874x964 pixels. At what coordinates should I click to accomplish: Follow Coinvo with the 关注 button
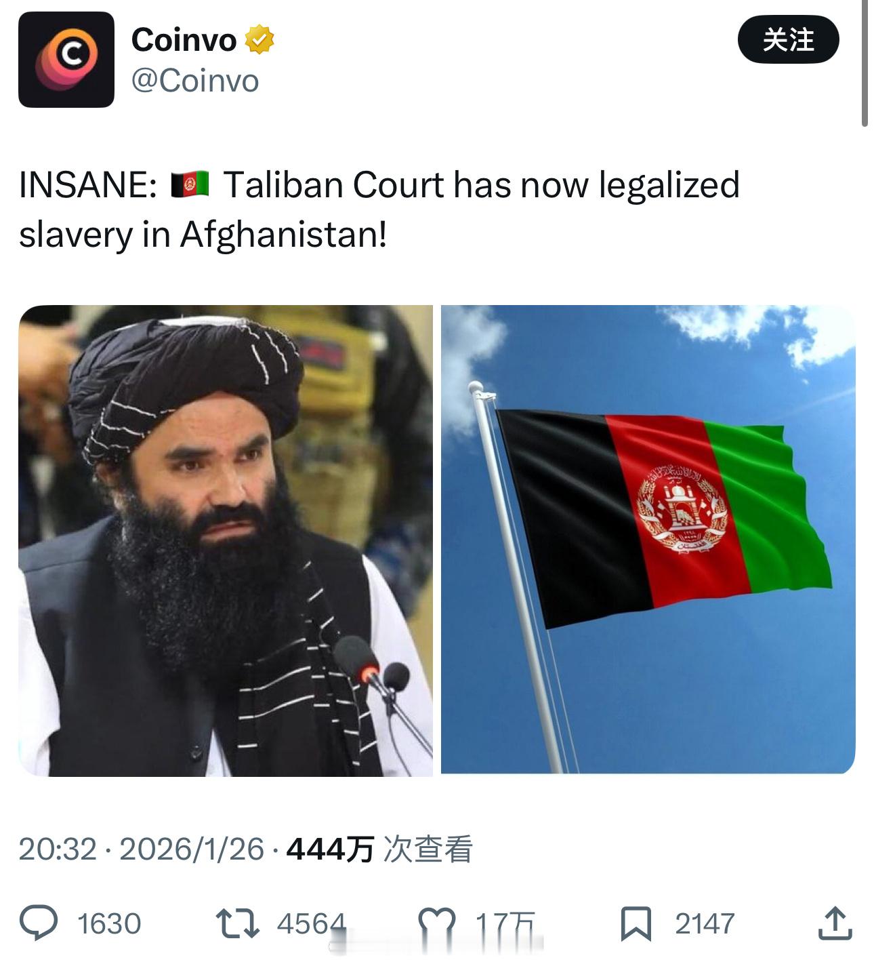788,39
